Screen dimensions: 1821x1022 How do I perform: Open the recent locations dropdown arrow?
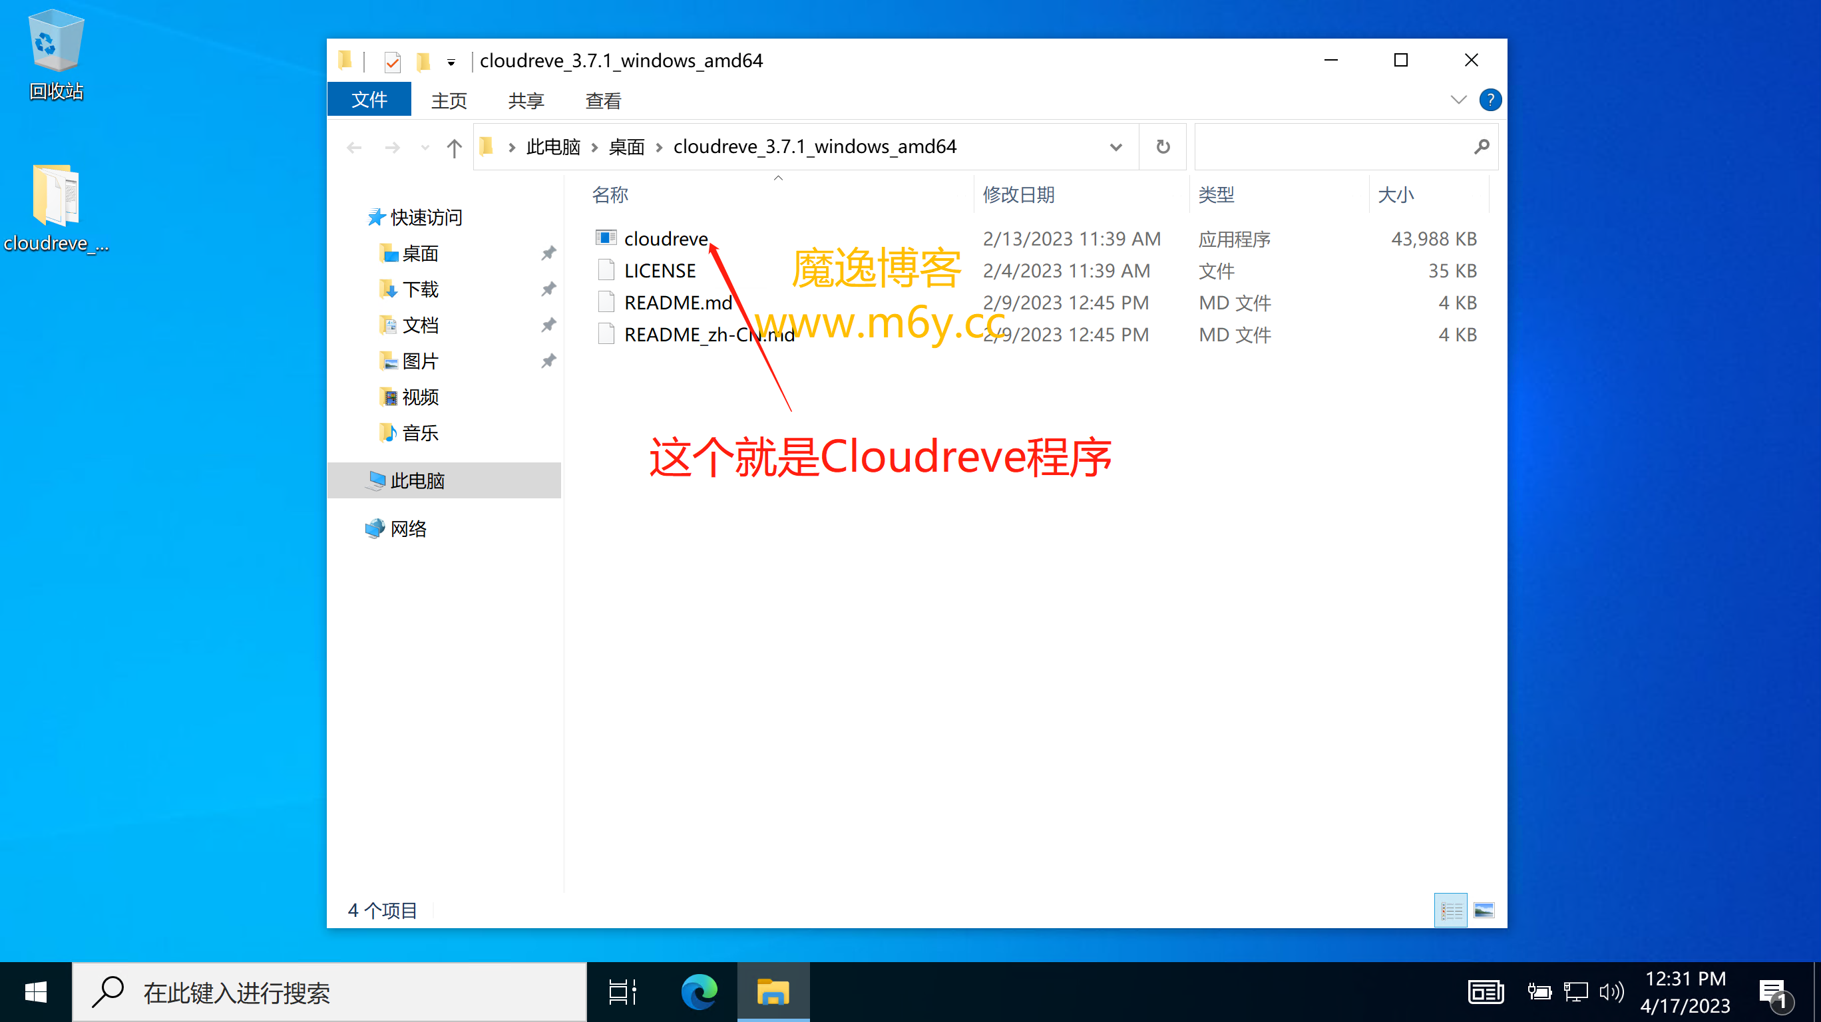(424, 147)
